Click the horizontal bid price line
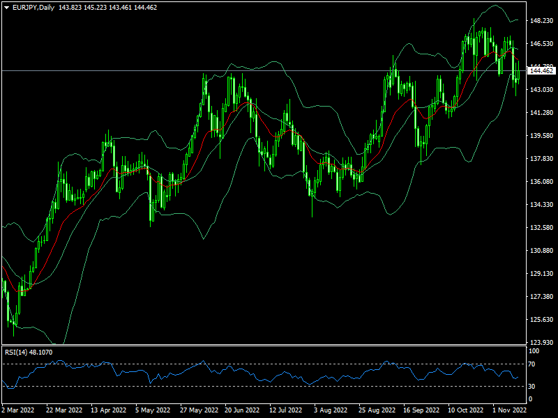Image resolution: width=558 pixels, height=418 pixels. 264,71
